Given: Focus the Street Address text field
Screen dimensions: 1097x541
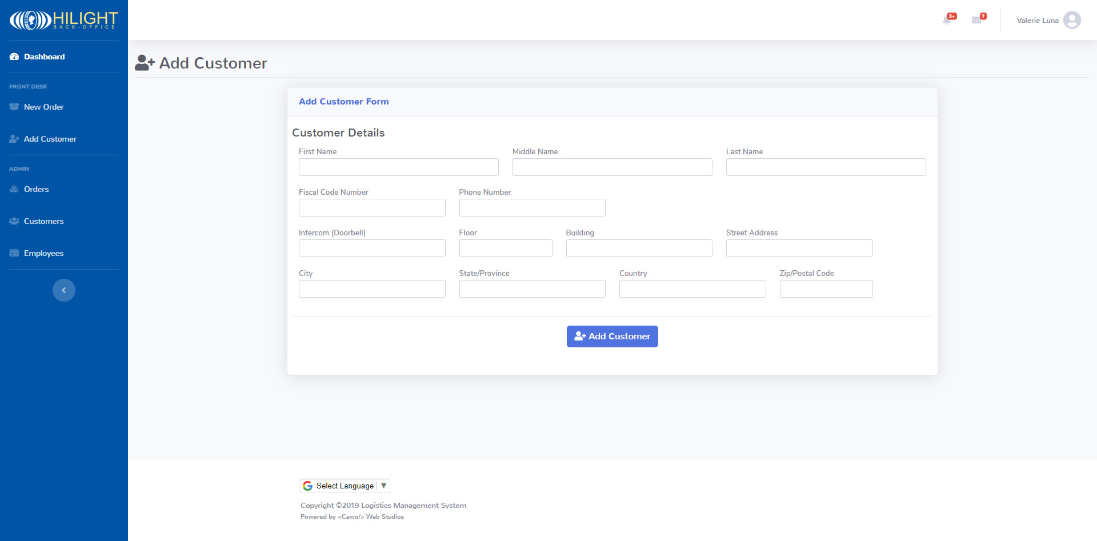Looking at the screenshot, I should tap(799, 249).
